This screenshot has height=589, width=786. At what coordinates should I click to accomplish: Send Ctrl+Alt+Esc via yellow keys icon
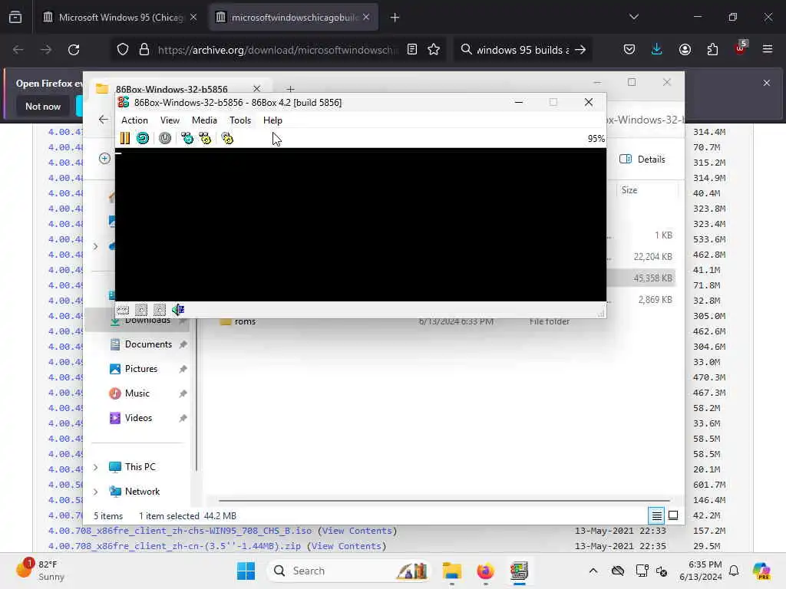(205, 138)
